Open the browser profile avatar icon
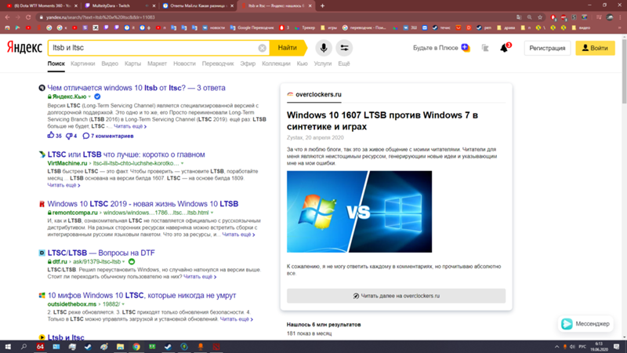This screenshot has height=353, width=627. 610,17
